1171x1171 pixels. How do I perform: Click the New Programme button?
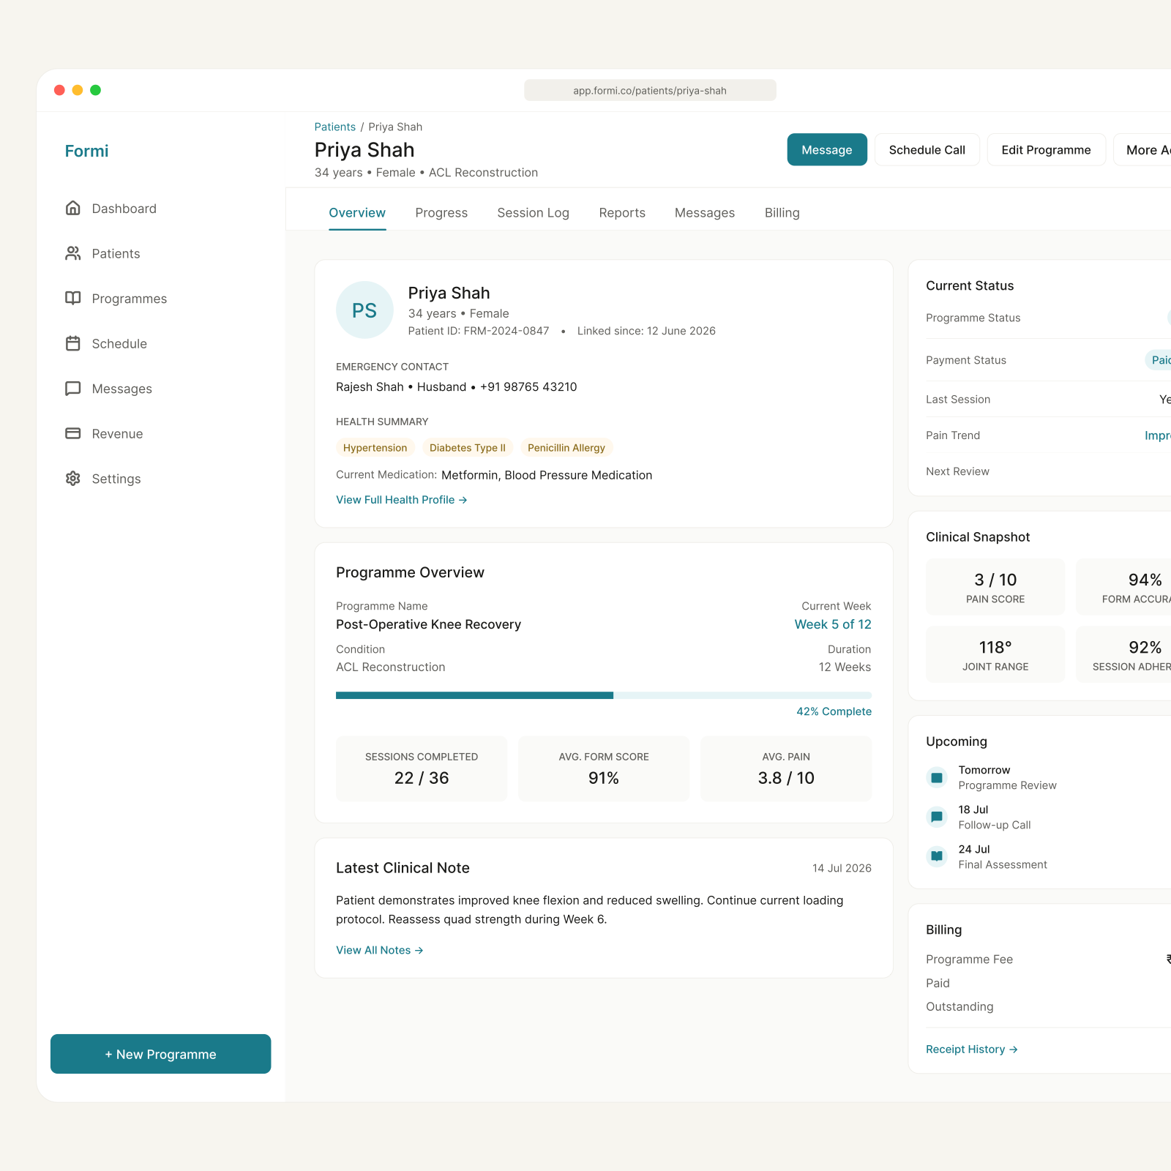coord(161,1054)
